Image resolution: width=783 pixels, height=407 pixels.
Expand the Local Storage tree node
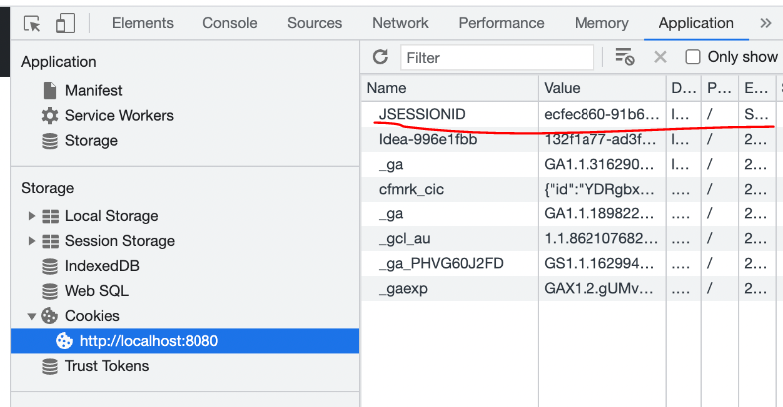(32, 216)
